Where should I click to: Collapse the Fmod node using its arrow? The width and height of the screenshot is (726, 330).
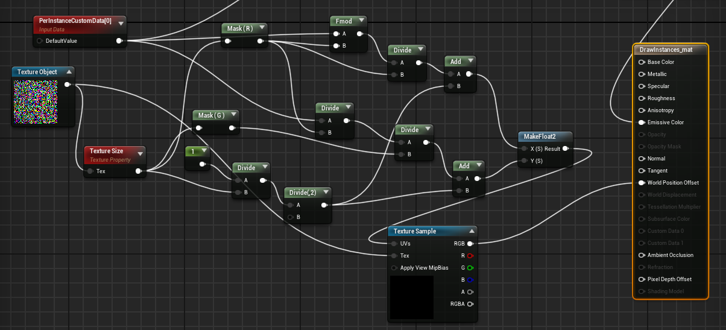pos(361,21)
